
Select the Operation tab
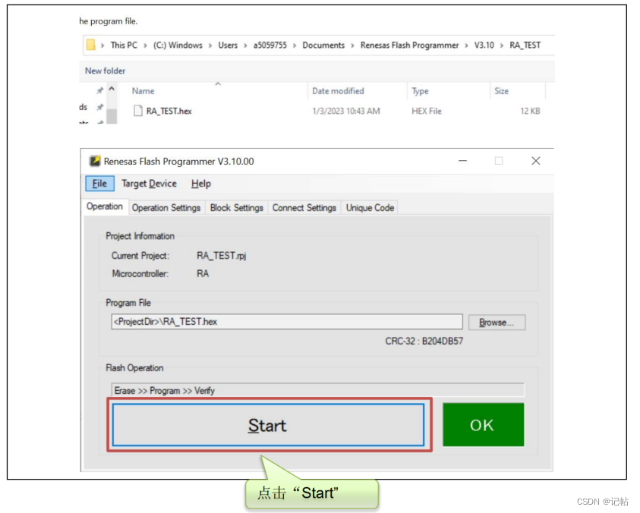point(105,206)
